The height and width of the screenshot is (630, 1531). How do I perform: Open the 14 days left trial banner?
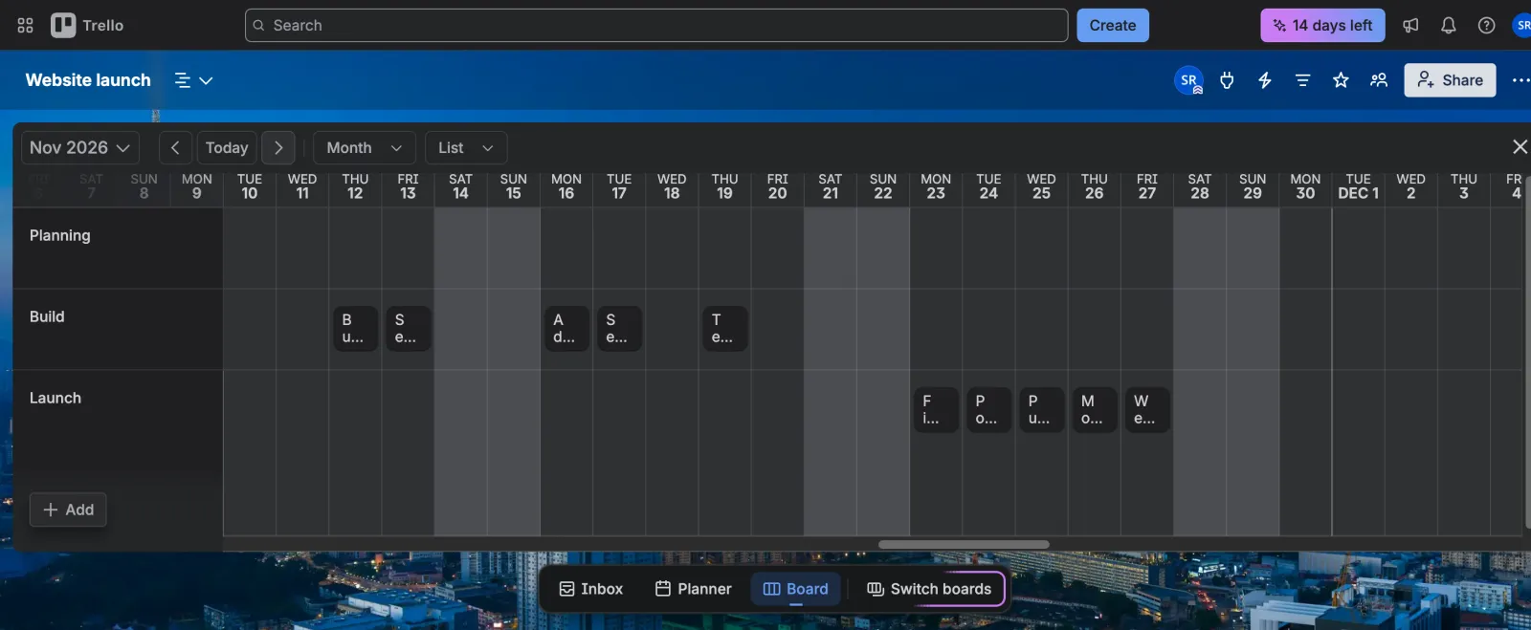click(1322, 26)
